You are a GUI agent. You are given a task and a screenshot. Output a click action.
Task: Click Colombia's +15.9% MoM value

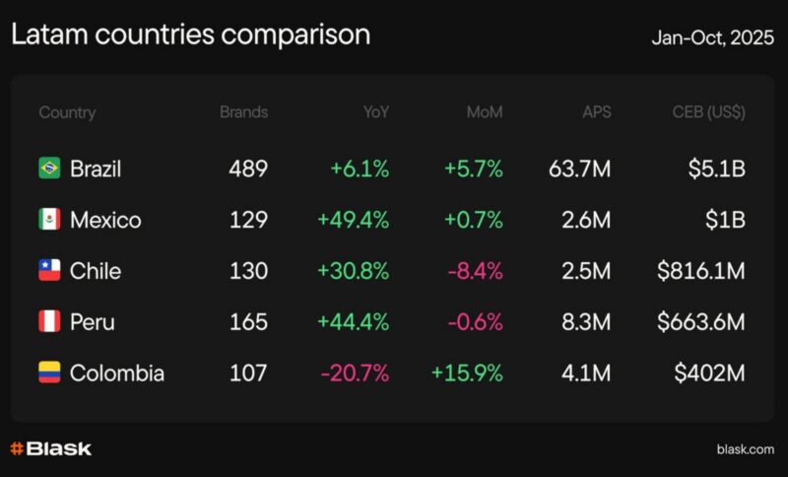(467, 374)
